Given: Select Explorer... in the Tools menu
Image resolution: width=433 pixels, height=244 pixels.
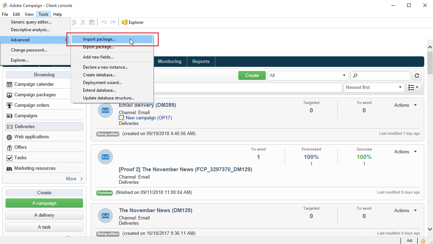Looking at the screenshot, I should click(35, 60).
